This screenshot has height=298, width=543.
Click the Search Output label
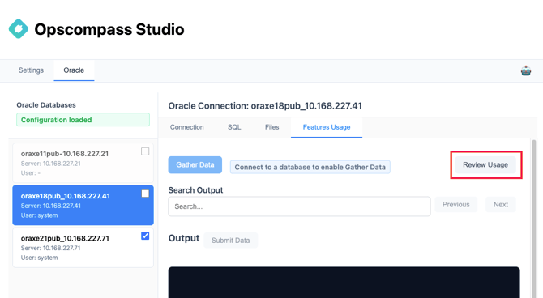[x=195, y=190]
